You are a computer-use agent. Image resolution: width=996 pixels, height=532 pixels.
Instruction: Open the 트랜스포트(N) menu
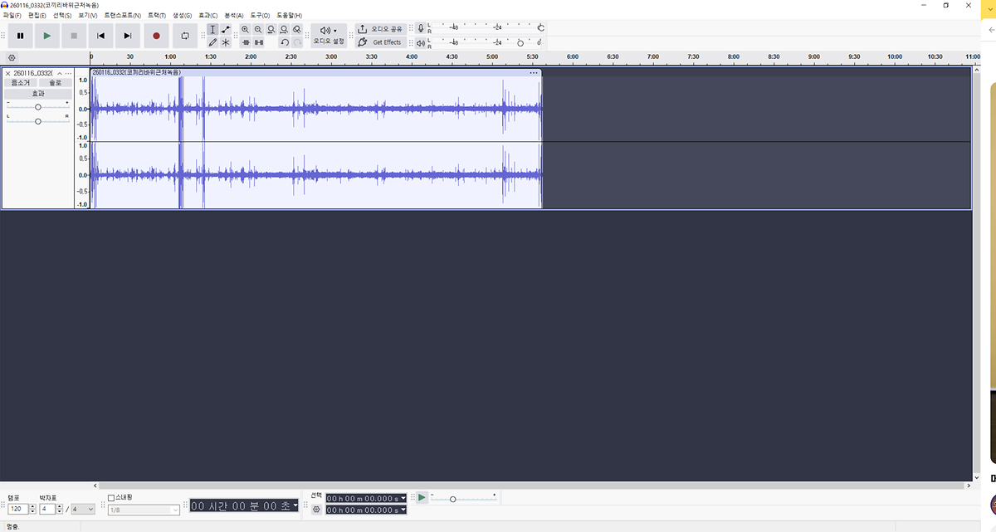pyautogui.click(x=122, y=16)
